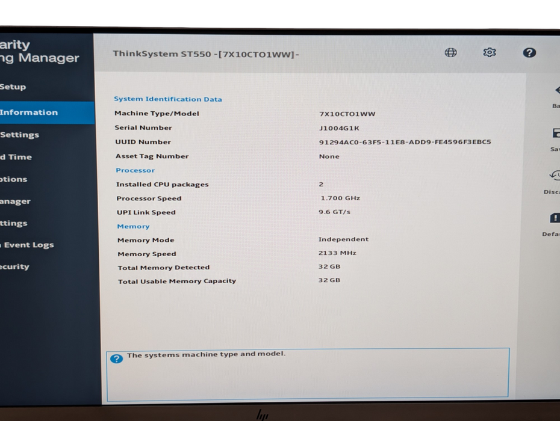This screenshot has width=560, height=421.
Task: Open the sidebar item ending in 'ttings' above Event Logs
Action: point(14,223)
